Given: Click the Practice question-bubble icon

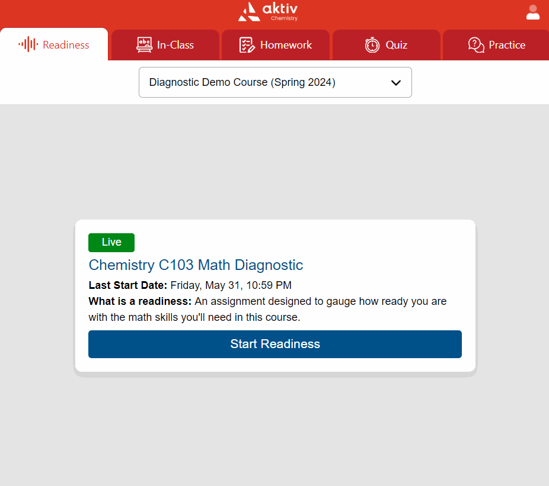Looking at the screenshot, I should [476, 45].
